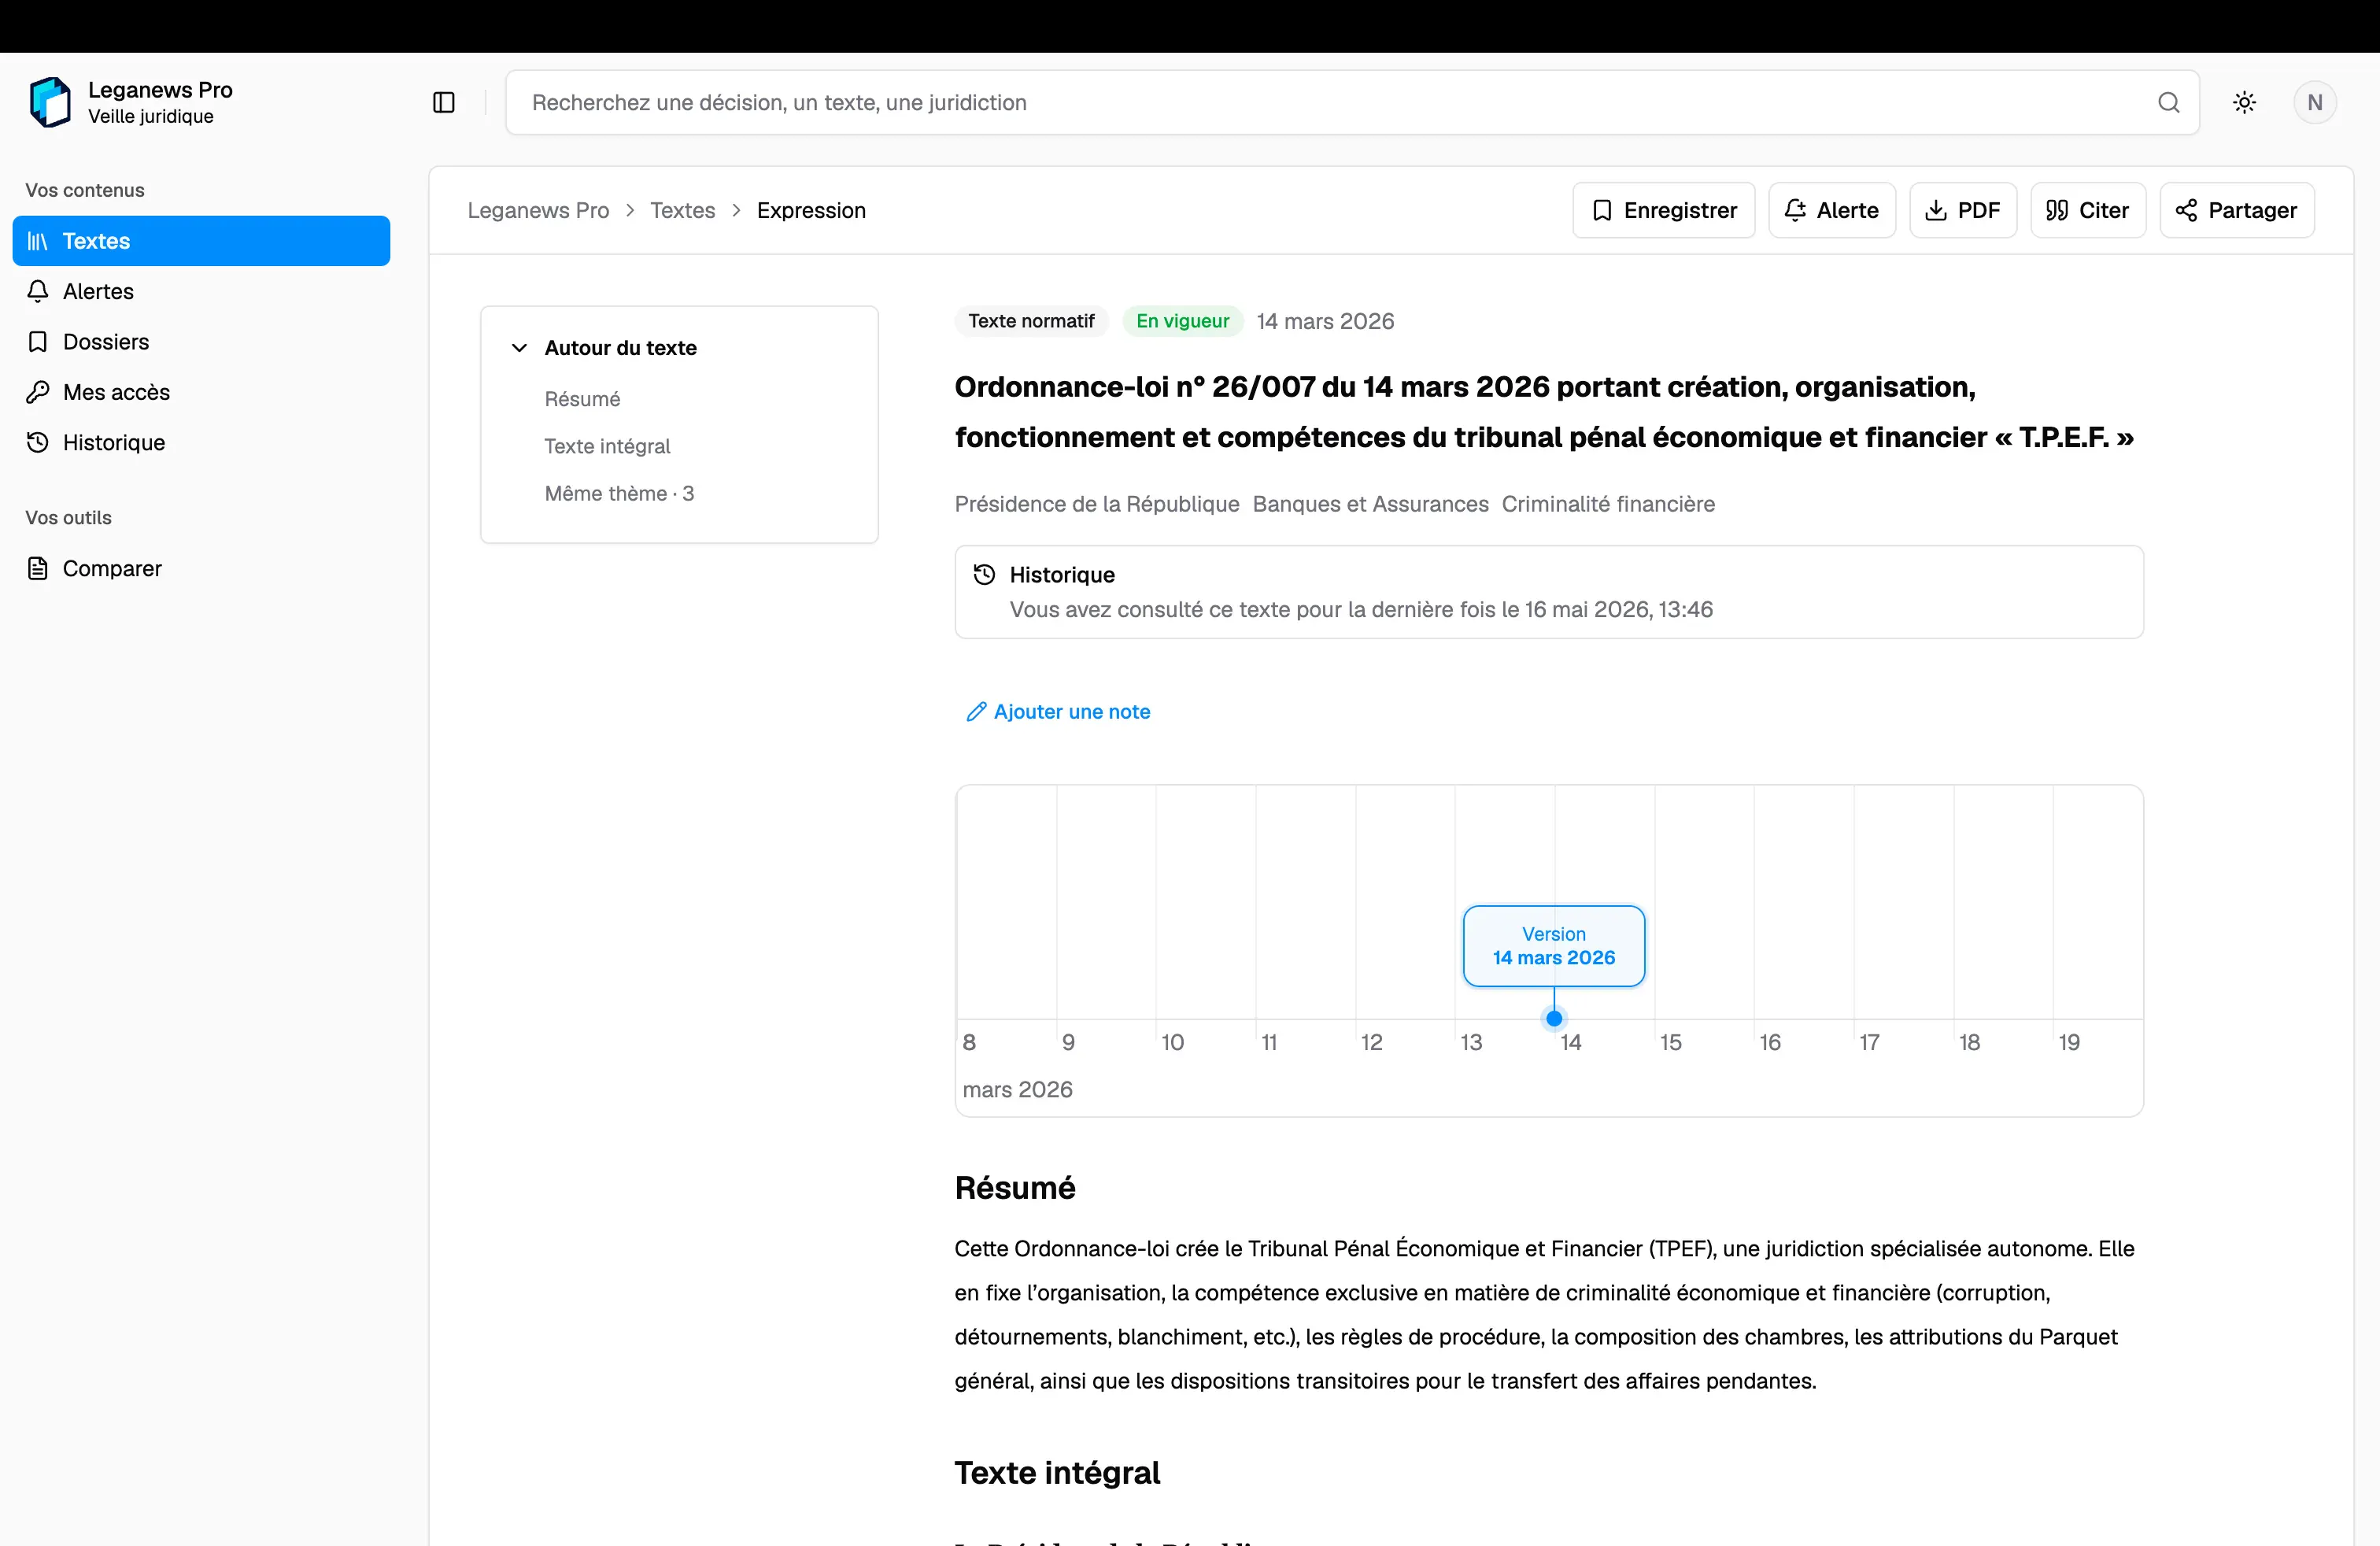Click the document icon beside Comparer

[38, 568]
